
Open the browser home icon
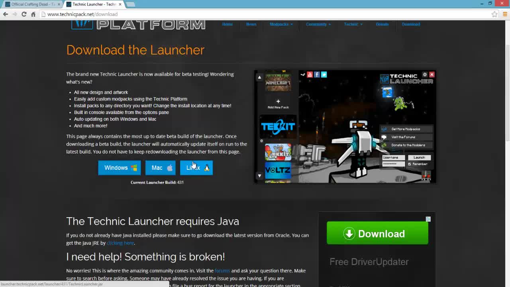coord(33,14)
